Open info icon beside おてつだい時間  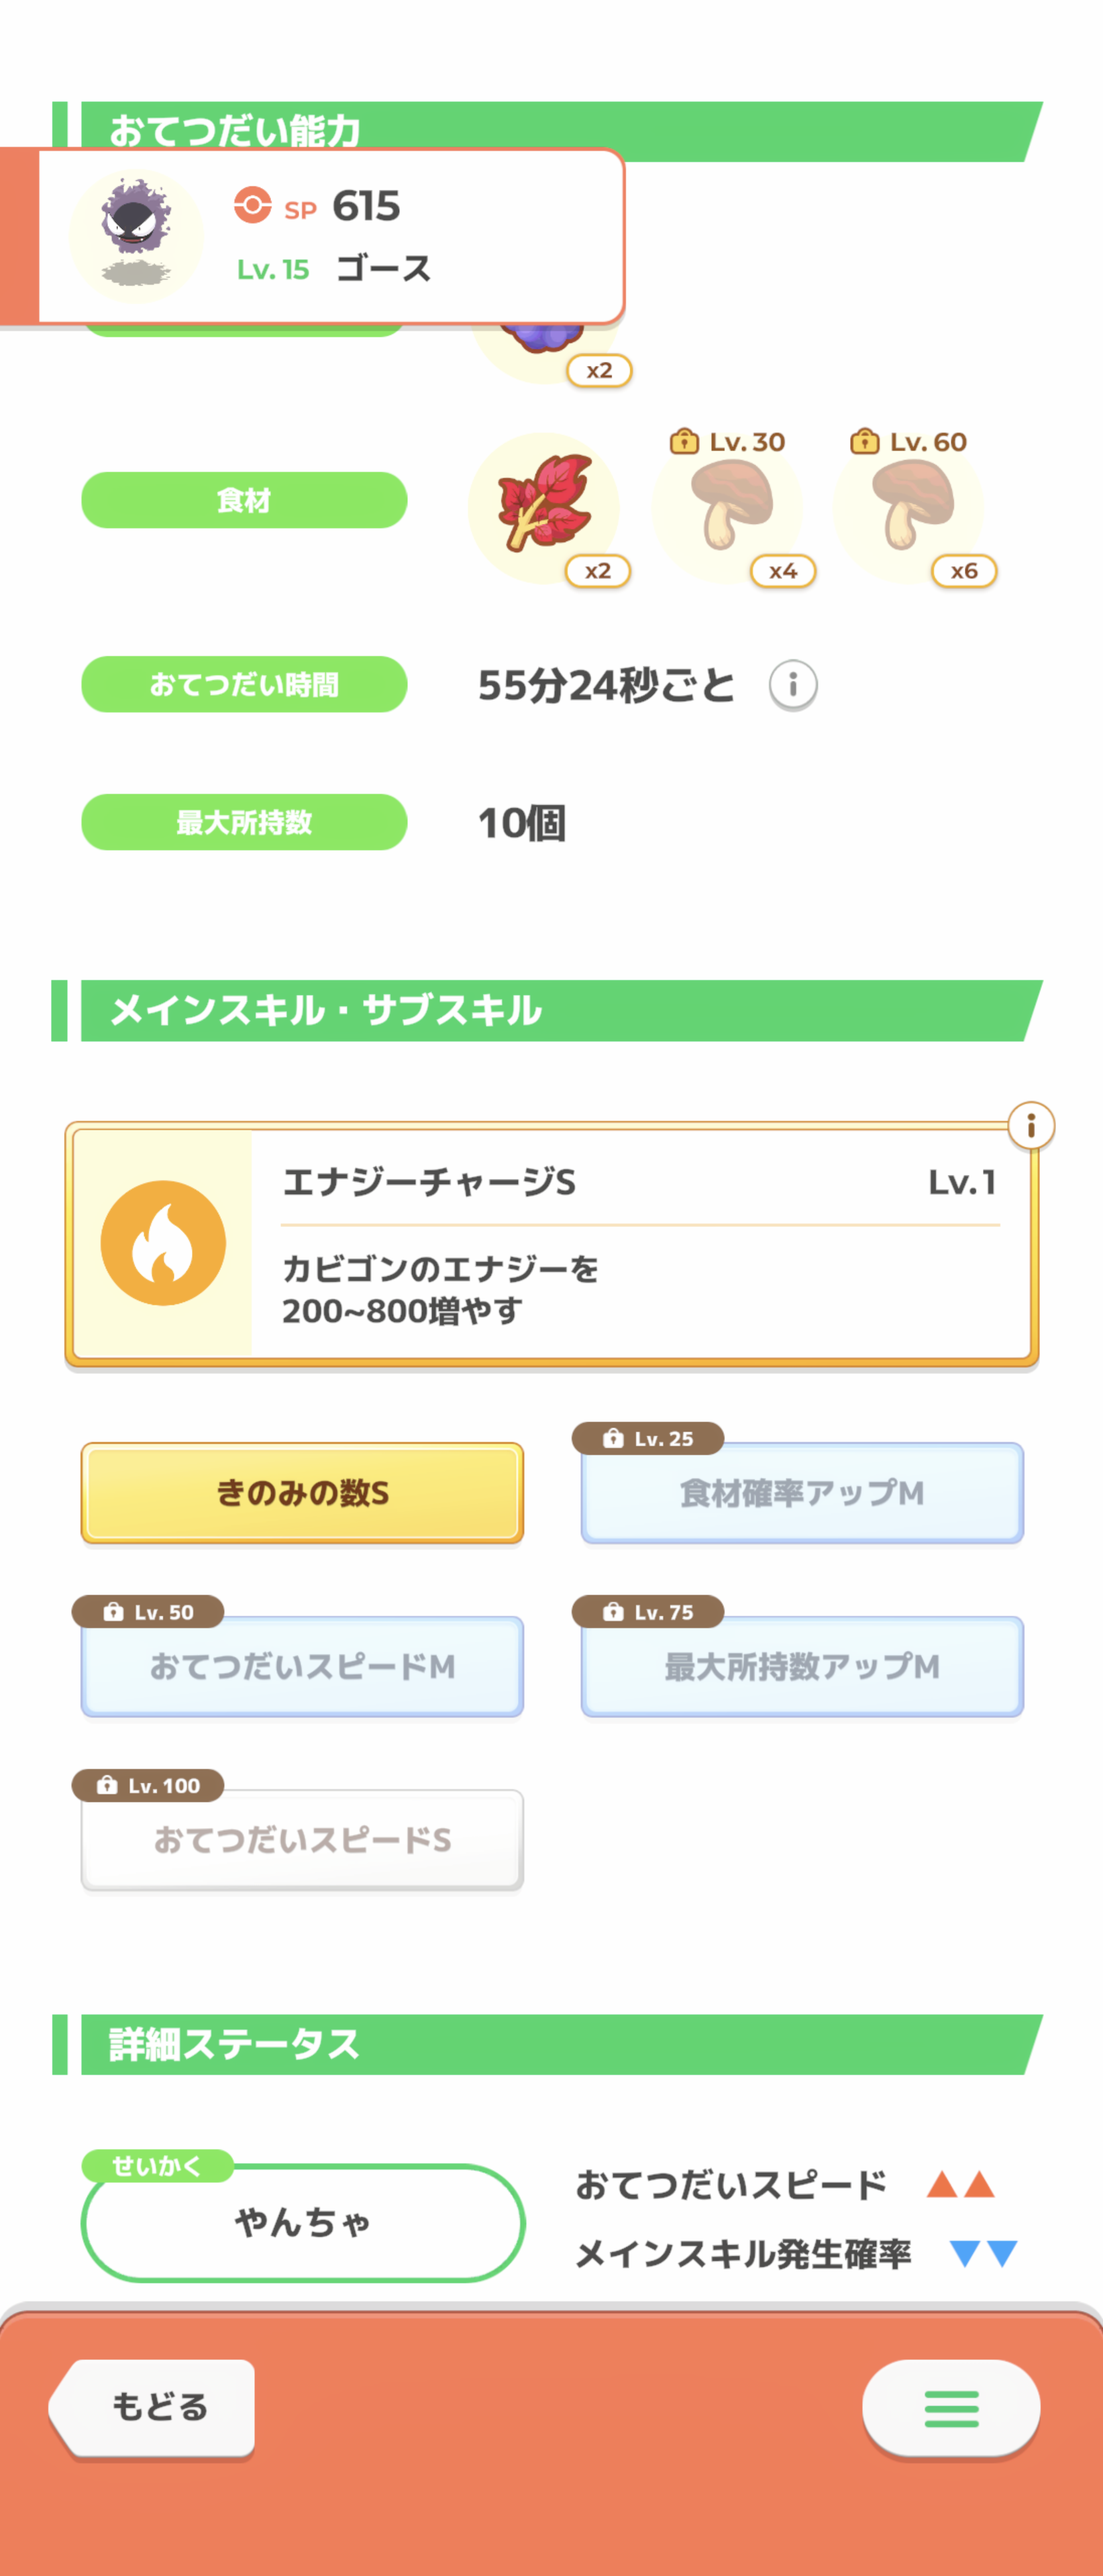(793, 685)
